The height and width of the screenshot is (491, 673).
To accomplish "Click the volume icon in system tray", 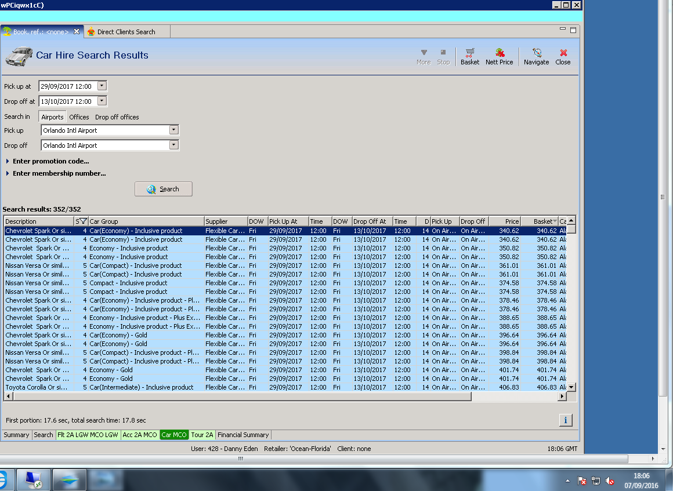I will pyautogui.click(x=610, y=481).
